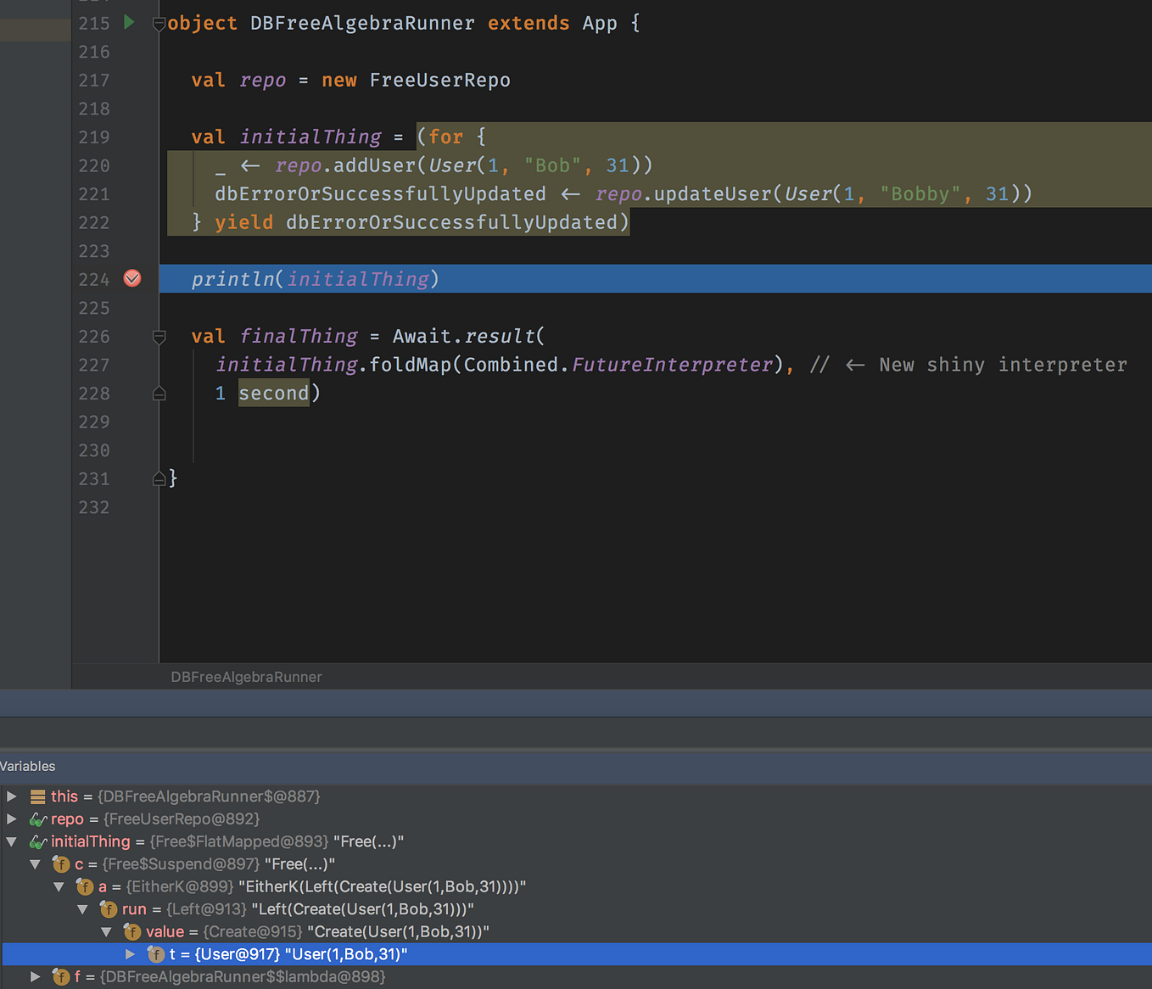Image resolution: width=1152 pixels, height=989 pixels.
Task: Click the watch-glasses icon beside repo variable
Action: coord(38,819)
